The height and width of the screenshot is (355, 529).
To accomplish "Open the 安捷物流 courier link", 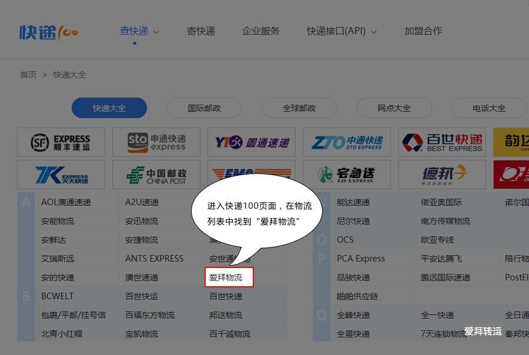I will (x=141, y=240).
